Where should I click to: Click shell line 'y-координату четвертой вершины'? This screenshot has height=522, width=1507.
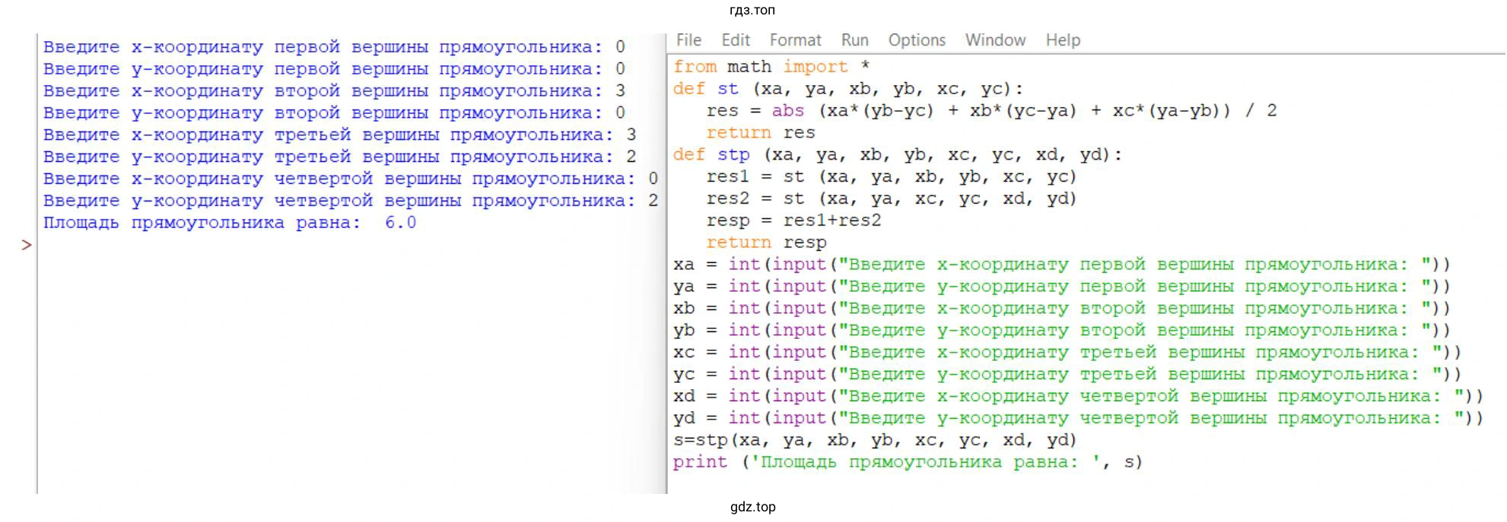tap(351, 201)
